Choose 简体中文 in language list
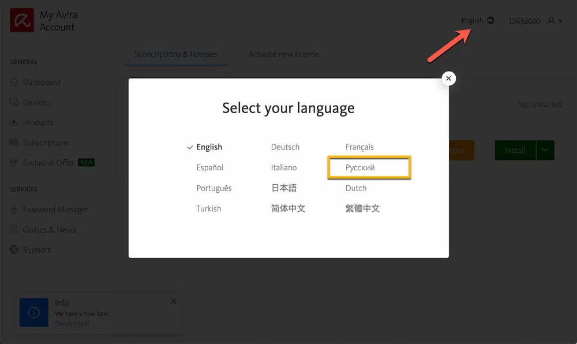Viewport: 577px width, 344px height. click(288, 208)
